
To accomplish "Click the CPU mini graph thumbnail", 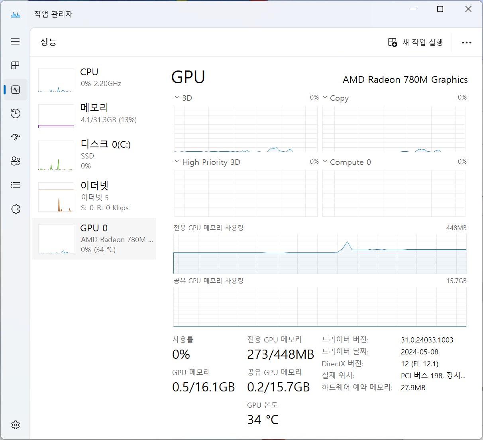I will [56, 80].
